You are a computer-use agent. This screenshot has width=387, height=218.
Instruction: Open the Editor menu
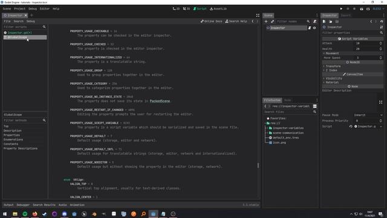[x=44, y=8]
